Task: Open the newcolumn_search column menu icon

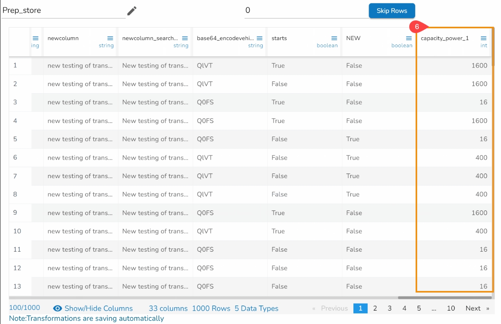Action: (x=185, y=39)
